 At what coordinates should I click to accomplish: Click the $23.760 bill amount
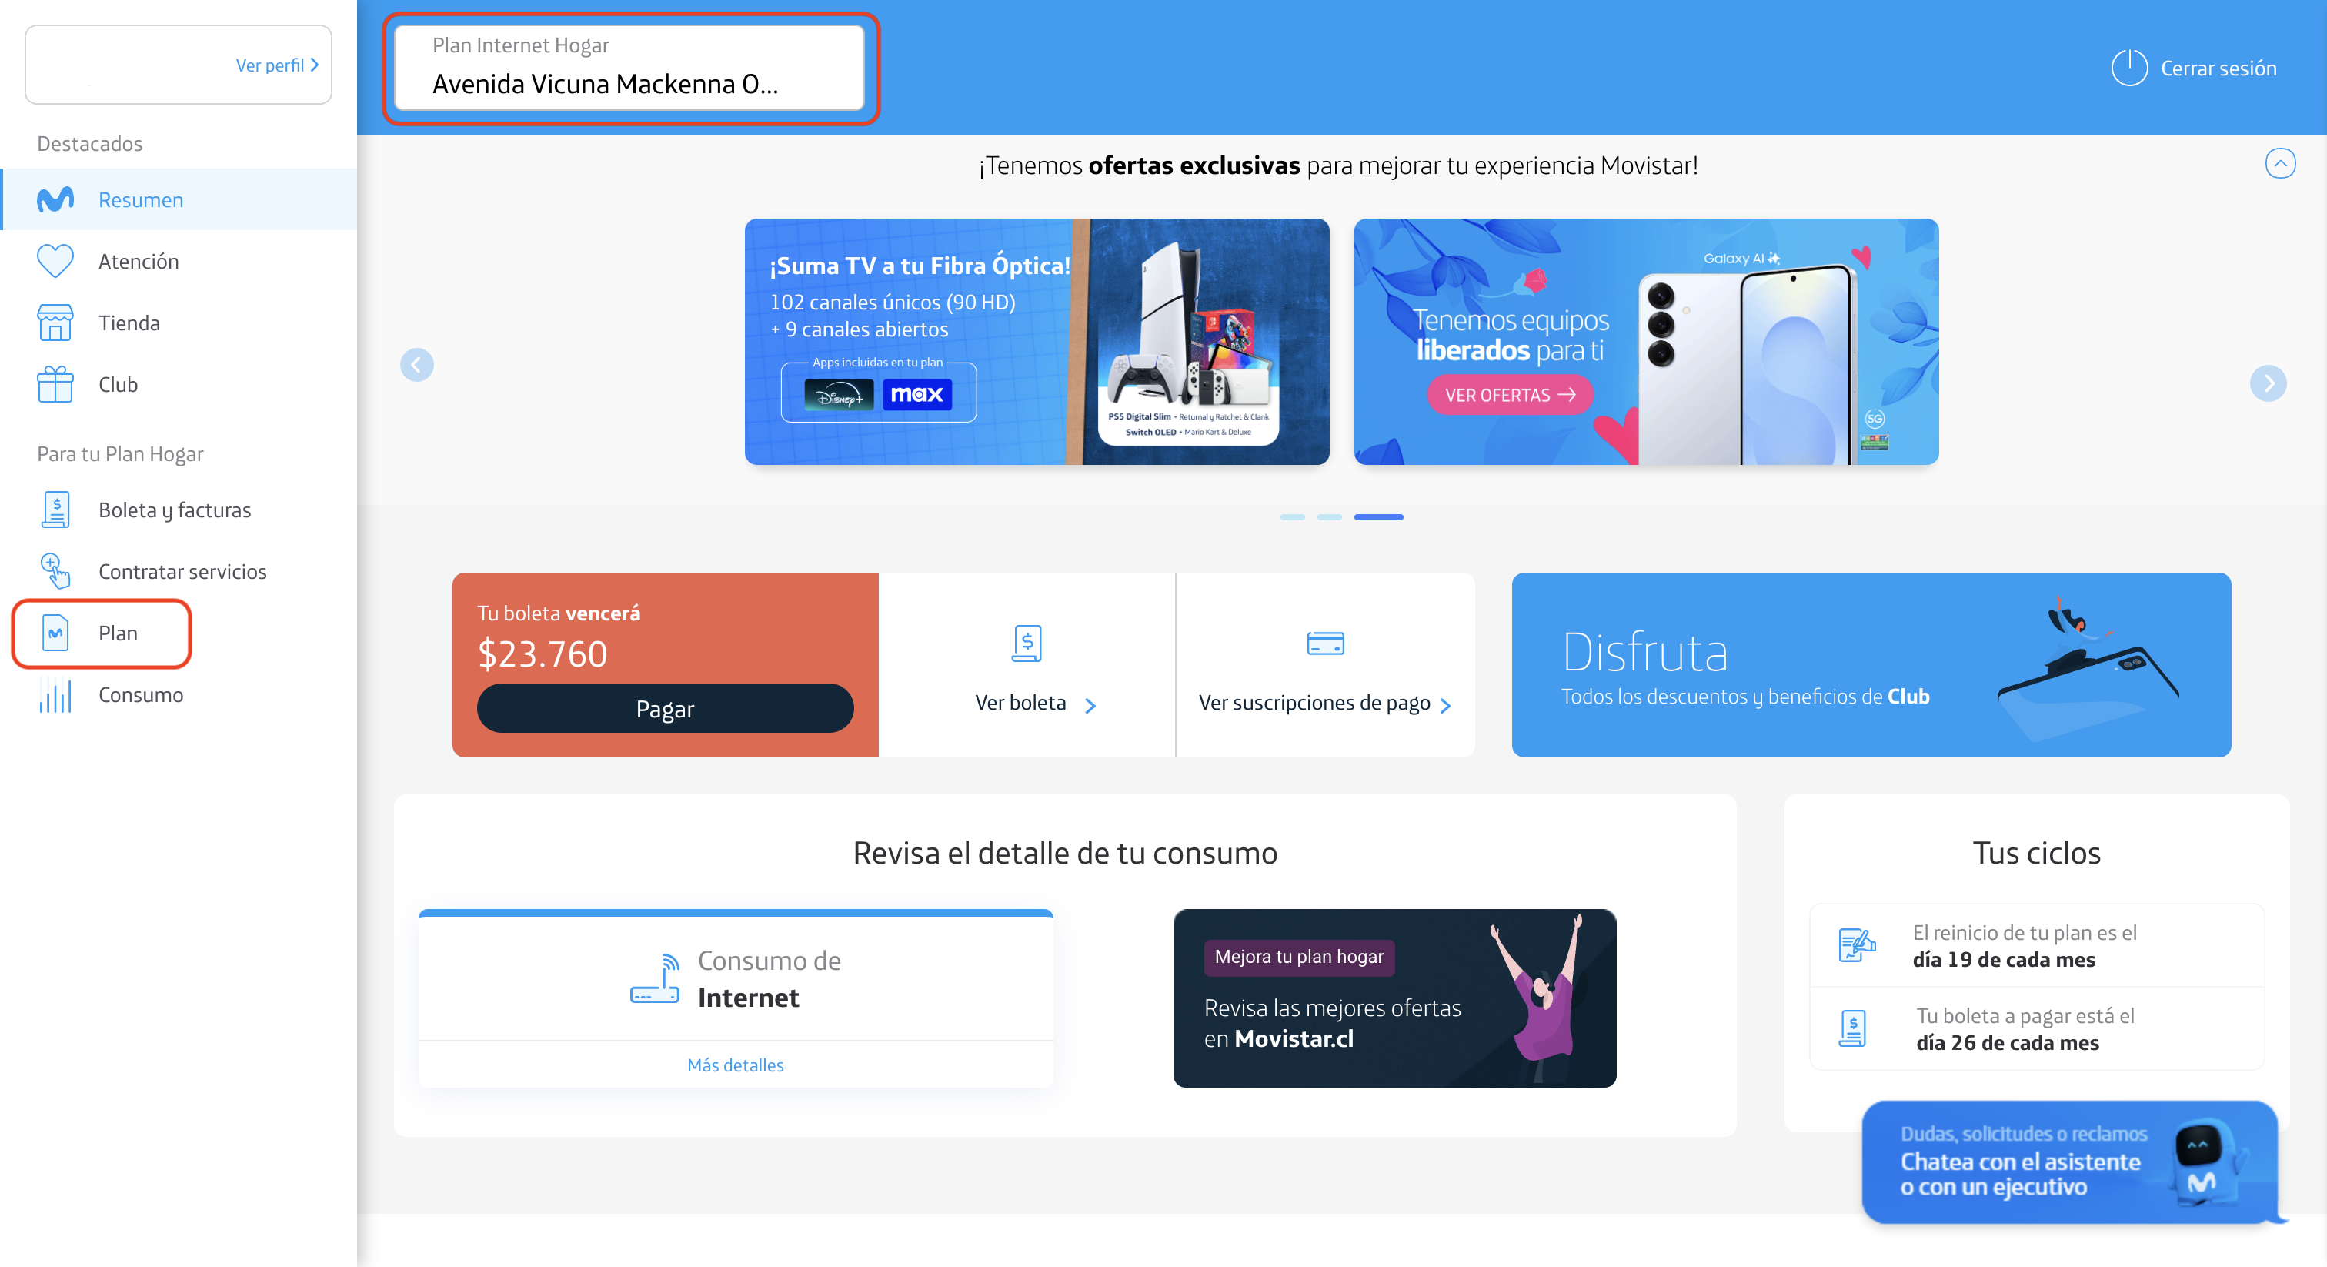(x=542, y=654)
